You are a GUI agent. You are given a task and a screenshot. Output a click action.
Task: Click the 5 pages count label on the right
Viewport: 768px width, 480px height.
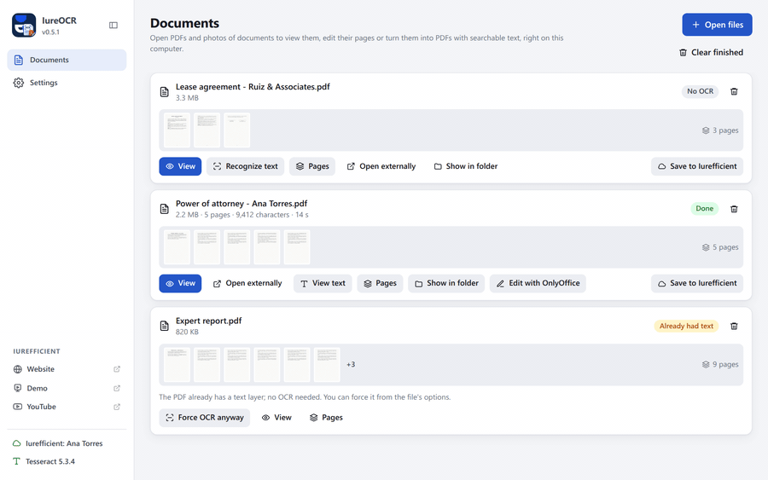click(720, 247)
